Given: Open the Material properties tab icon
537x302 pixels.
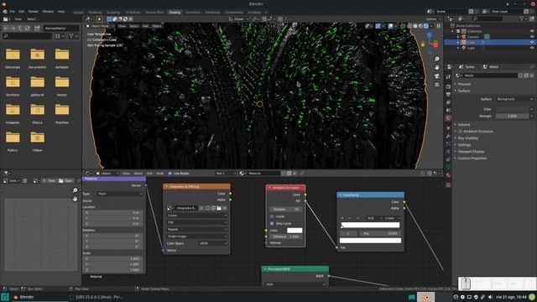Looking at the screenshot, I should pos(448,175).
